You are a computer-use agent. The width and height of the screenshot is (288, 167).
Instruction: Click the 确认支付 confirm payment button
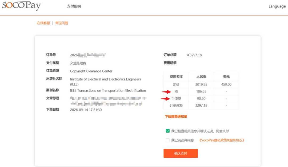181,153
